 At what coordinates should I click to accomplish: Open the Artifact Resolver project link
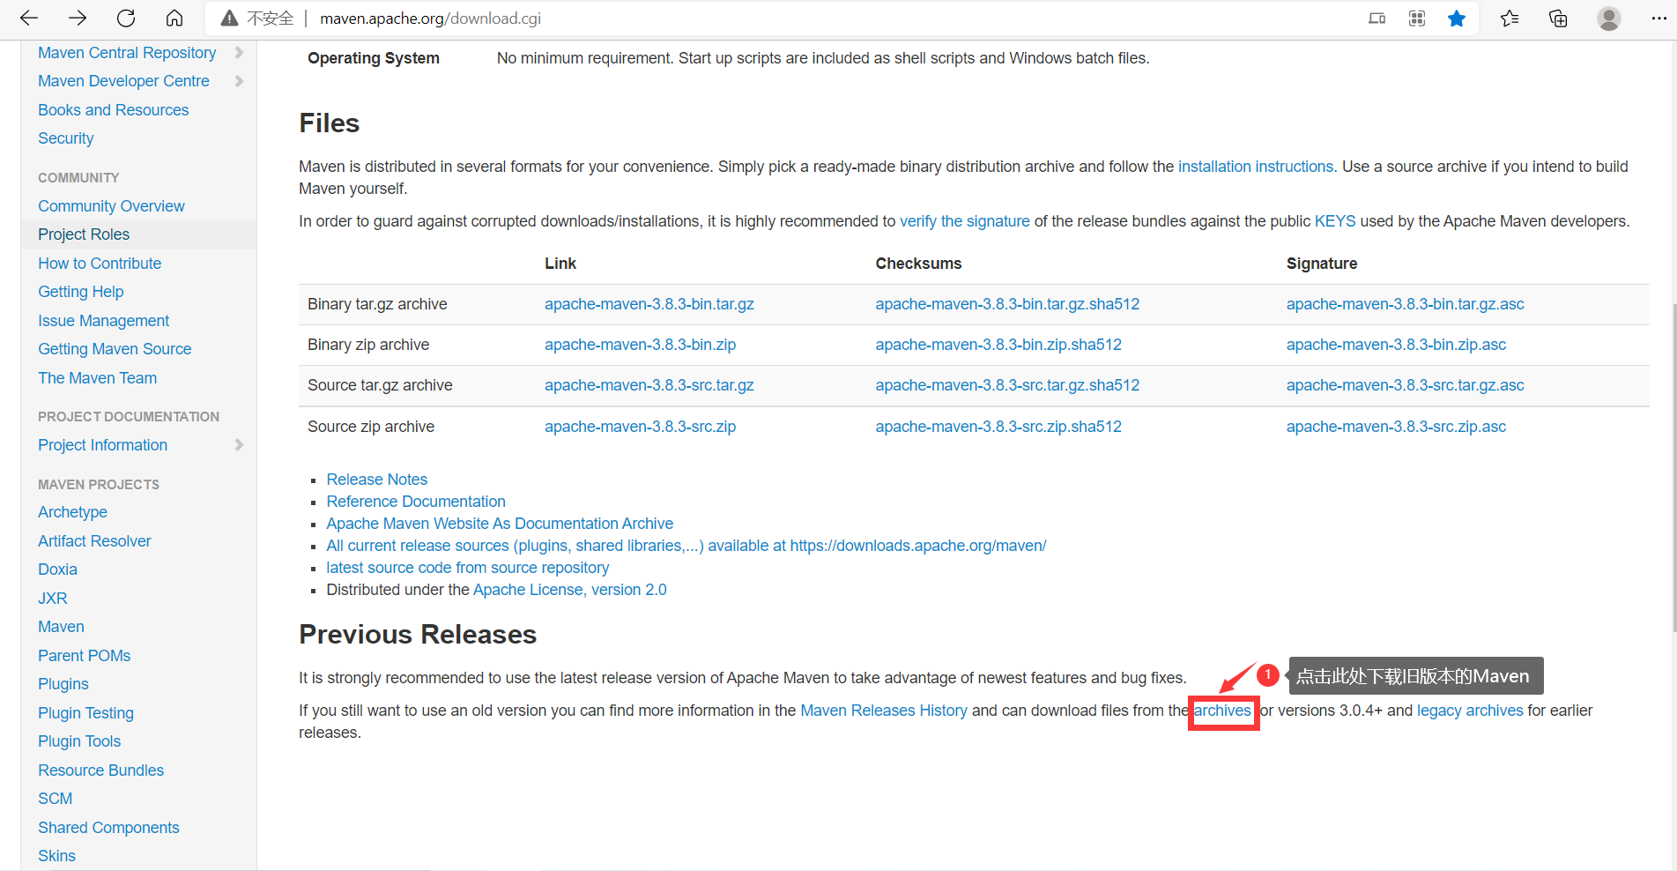(94, 541)
